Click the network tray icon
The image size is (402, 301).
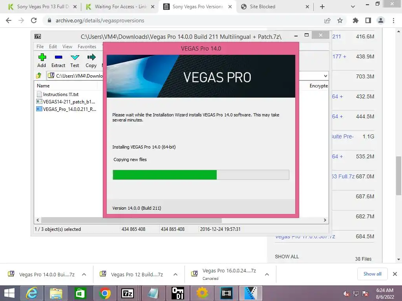(x=355, y=294)
